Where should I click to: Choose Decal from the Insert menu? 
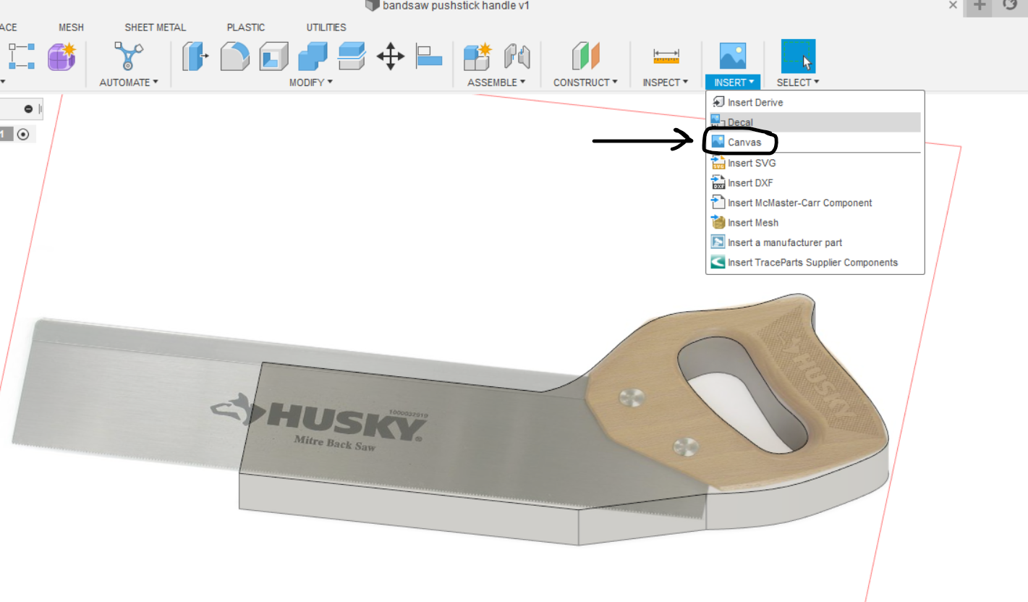(815, 122)
